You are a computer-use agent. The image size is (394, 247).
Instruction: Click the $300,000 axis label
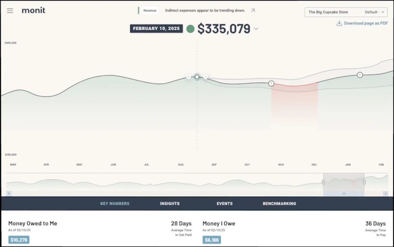pos(10,155)
